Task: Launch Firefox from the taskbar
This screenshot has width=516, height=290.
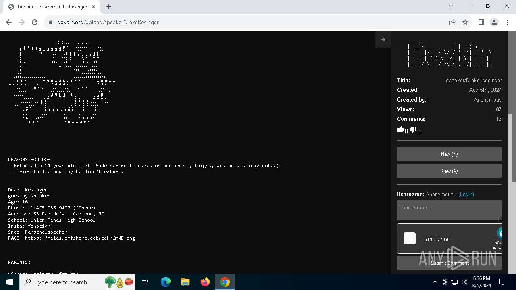Action: [205, 282]
